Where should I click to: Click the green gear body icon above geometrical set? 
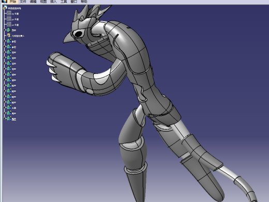[x=9, y=30]
